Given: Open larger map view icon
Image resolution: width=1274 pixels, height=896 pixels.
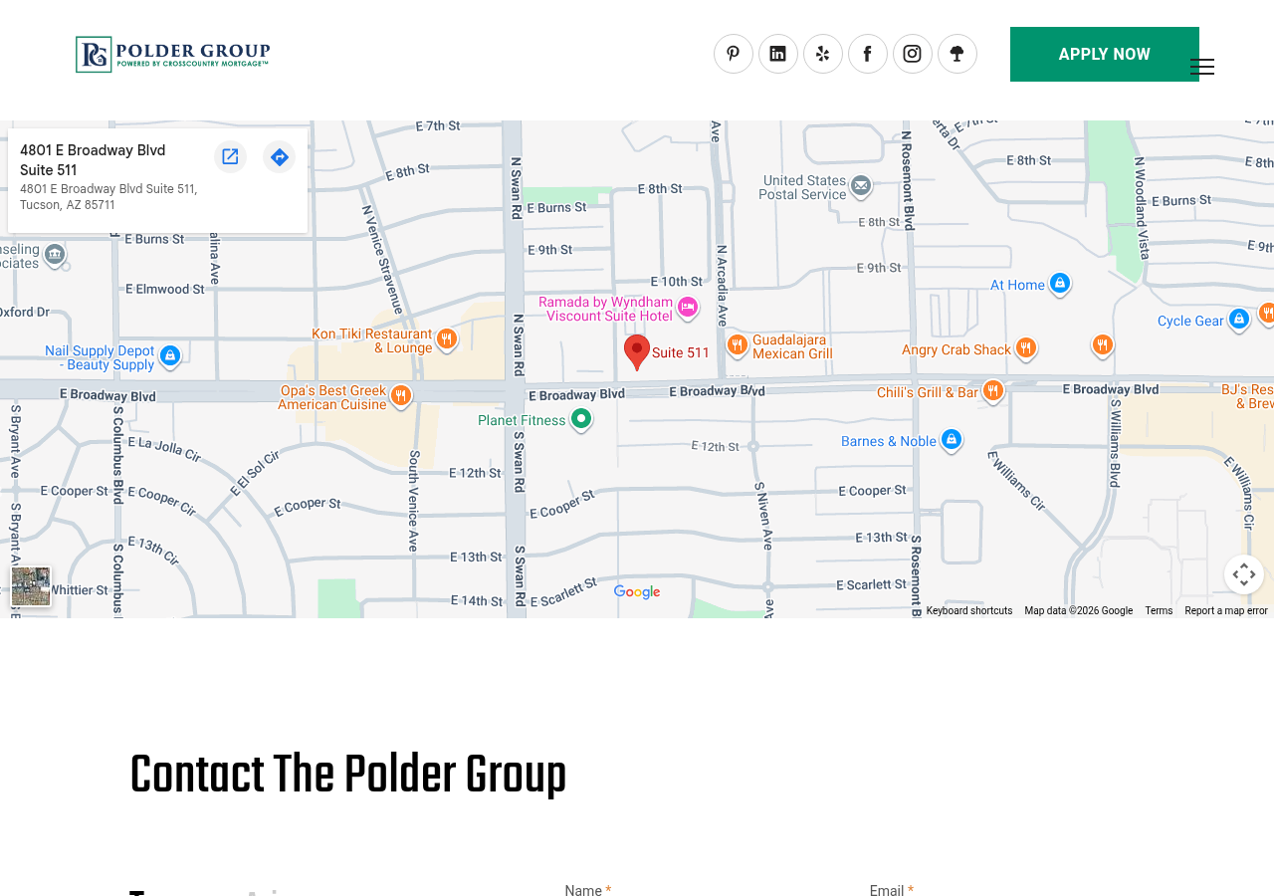Looking at the screenshot, I should (x=230, y=156).
